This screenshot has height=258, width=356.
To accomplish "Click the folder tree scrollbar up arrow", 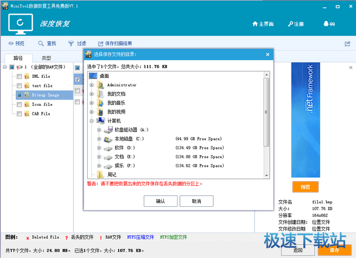I will pyautogui.click(x=267, y=74).
